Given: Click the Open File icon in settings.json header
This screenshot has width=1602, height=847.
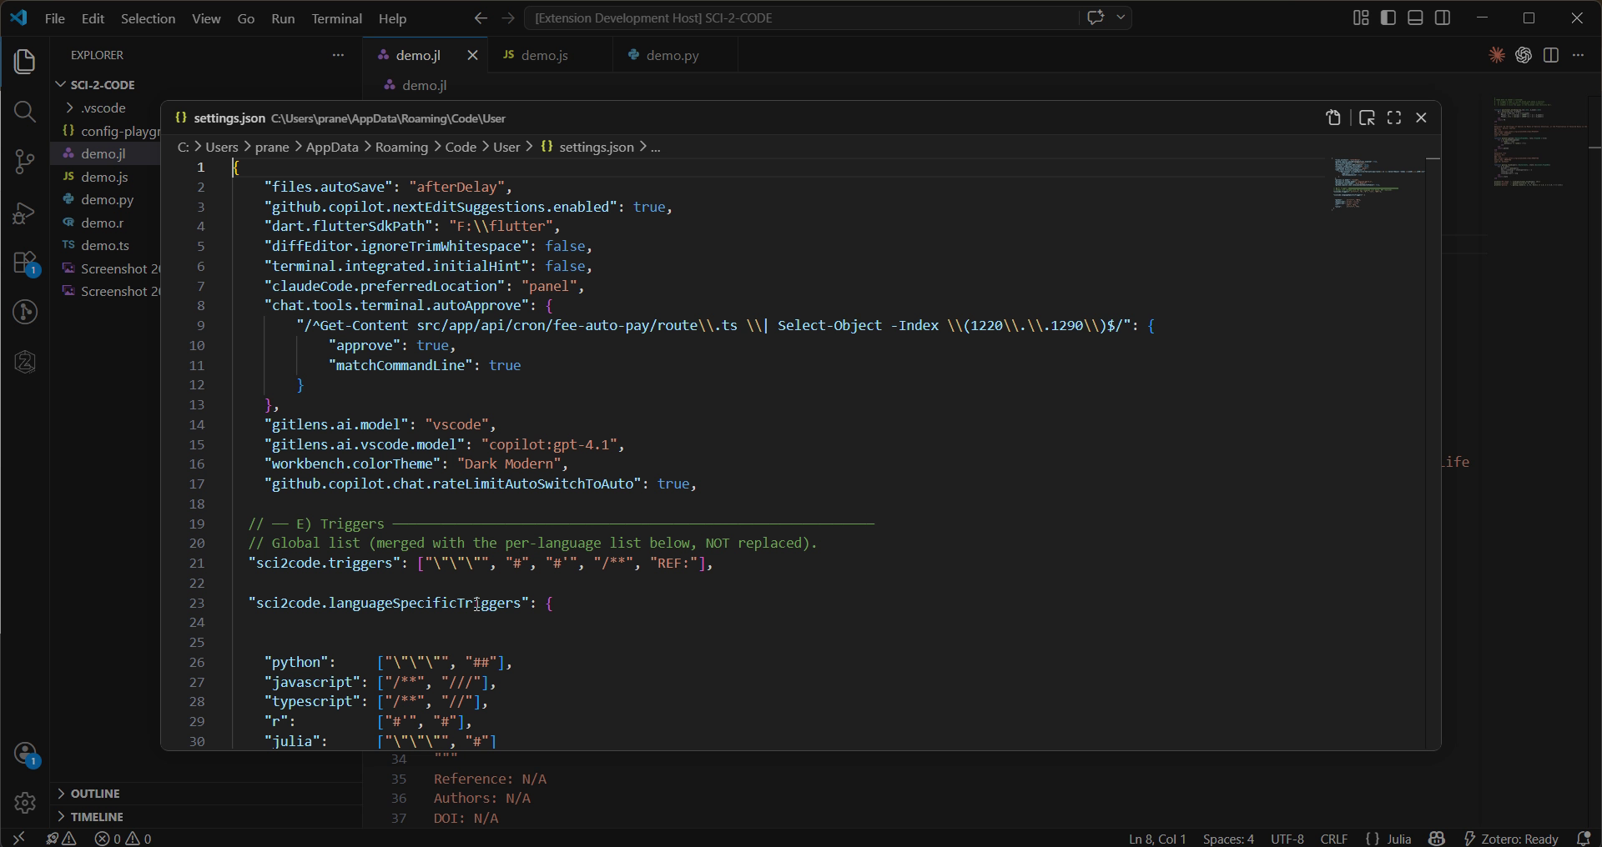Looking at the screenshot, I should (1333, 118).
